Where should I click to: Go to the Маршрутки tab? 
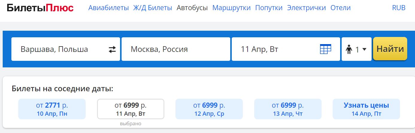tap(231, 8)
